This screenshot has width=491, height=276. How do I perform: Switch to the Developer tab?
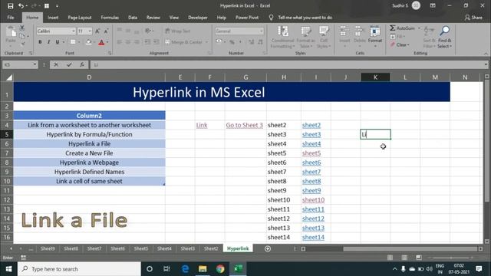pyautogui.click(x=198, y=18)
